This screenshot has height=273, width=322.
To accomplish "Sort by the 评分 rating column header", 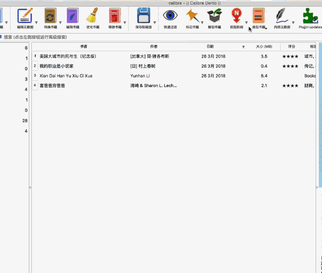I will coord(292,47).
